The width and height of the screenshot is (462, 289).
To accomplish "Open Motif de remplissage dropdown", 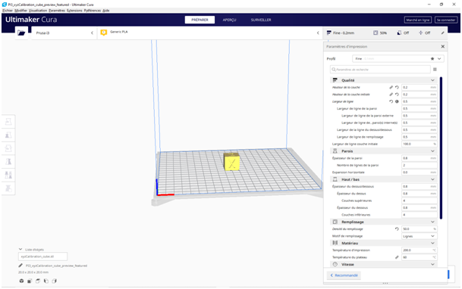I will [420, 236].
